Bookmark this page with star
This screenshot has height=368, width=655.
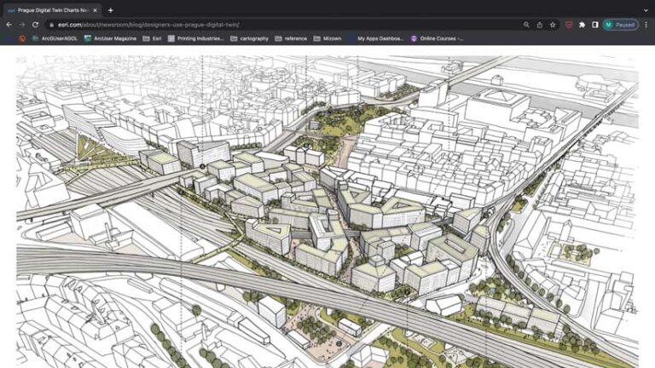pyautogui.click(x=553, y=25)
